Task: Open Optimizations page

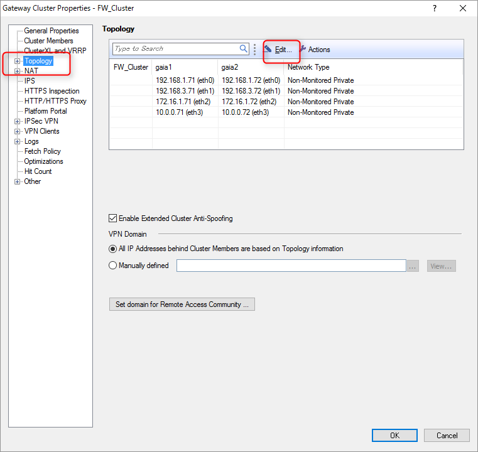Action: click(x=43, y=161)
